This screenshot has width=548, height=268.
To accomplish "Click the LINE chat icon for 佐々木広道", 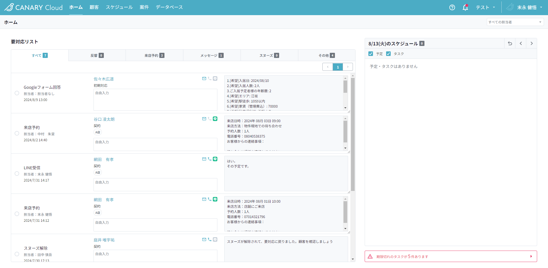I will pos(215,78).
